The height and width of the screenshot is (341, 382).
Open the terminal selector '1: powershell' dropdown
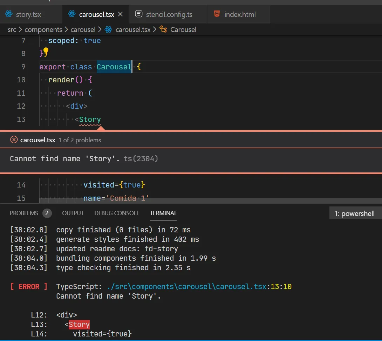[355, 213]
